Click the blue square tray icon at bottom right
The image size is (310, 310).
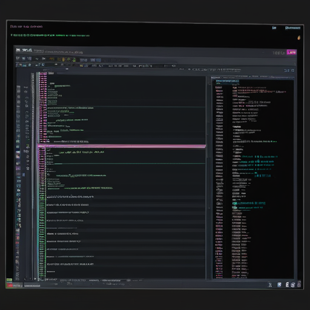coord(279,285)
